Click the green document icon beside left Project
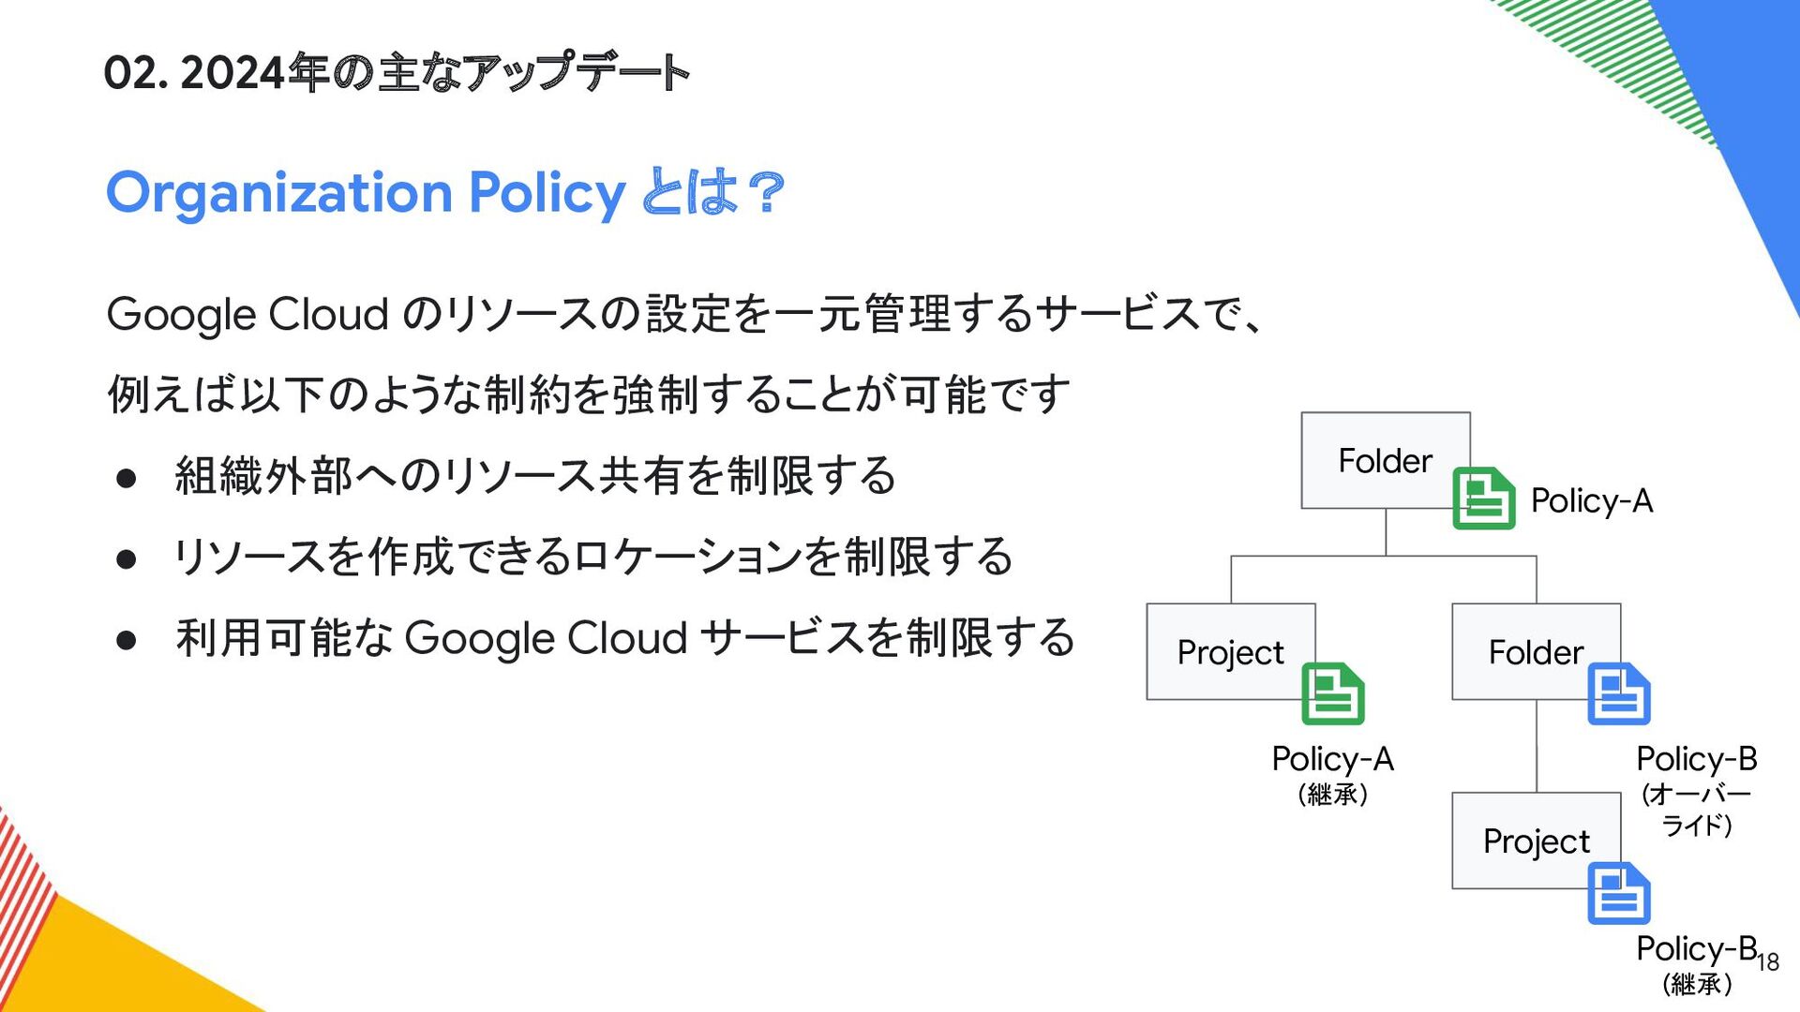This screenshot has height=1012, width=1800. (x=1333, y=693)
